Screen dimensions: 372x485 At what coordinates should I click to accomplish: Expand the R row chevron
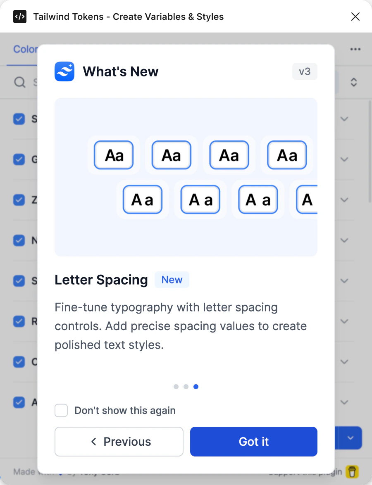(344, 321)
